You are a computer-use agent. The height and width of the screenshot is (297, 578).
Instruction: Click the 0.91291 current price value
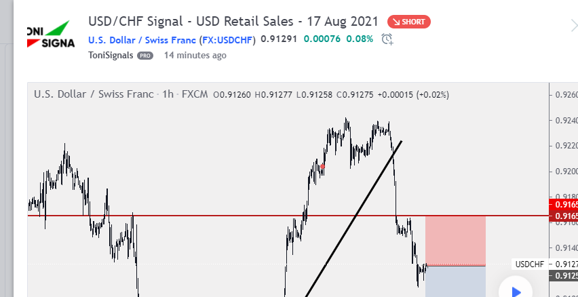coord(279,39)
